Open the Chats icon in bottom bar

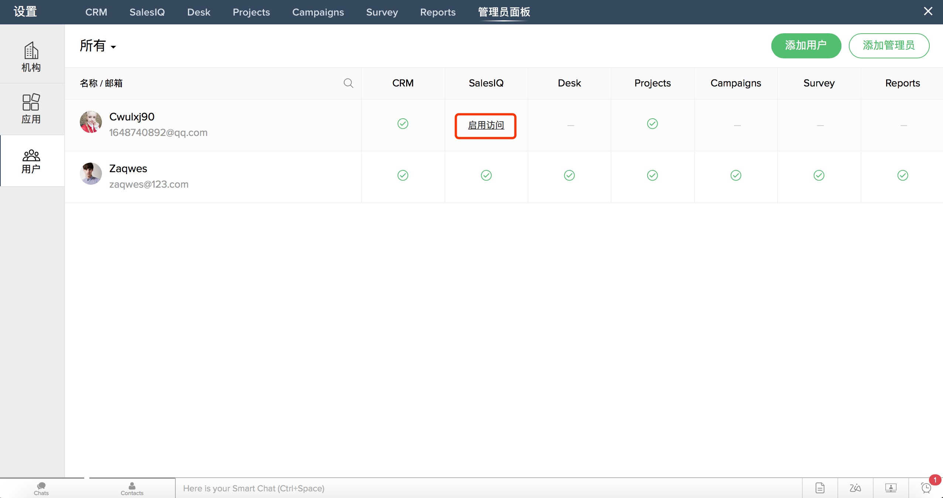point(41,488)
